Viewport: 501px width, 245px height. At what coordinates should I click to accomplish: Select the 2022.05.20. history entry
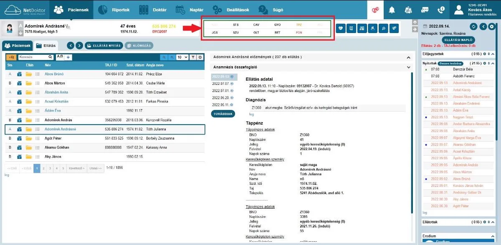220,97
